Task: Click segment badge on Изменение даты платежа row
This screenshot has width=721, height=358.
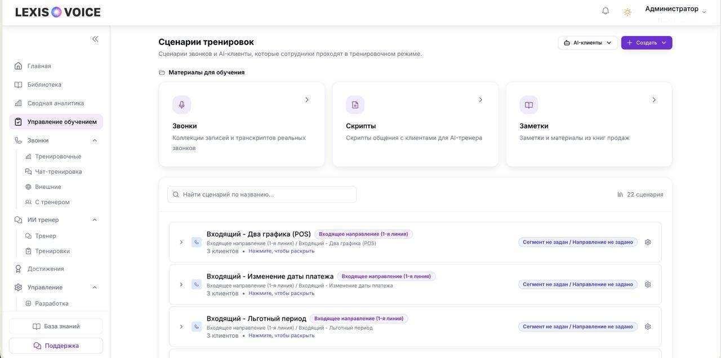Action: [x=578, y=285]
